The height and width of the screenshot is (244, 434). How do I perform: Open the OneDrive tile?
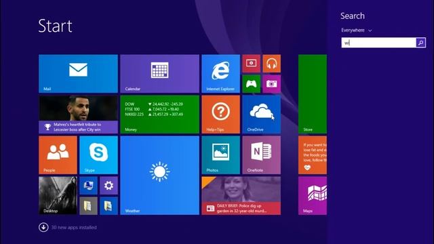click(261, 115)
